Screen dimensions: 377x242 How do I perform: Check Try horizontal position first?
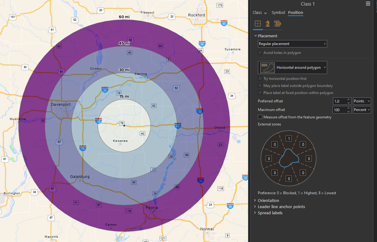point(260,78)
